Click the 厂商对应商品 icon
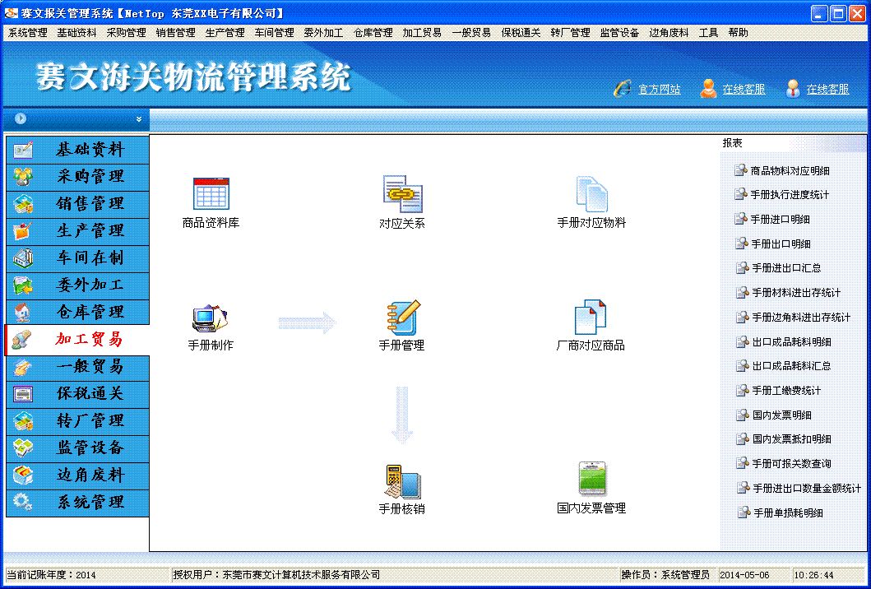871x589 pixels. (591, 318)
